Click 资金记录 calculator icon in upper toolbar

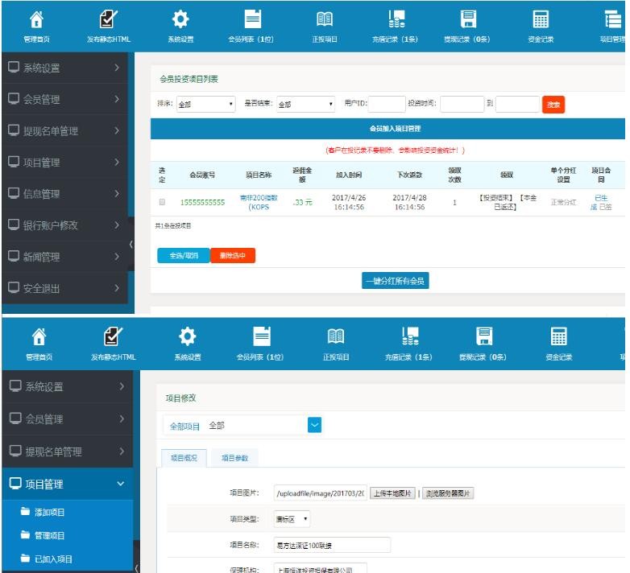coord(541,19)
